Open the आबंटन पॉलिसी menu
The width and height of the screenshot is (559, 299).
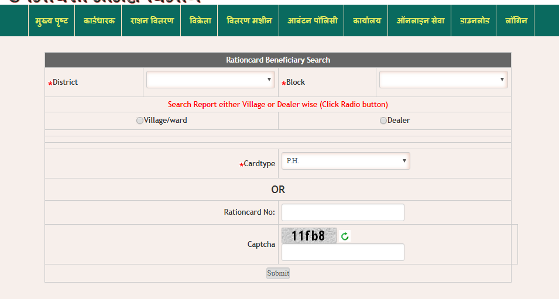[313, 20]
